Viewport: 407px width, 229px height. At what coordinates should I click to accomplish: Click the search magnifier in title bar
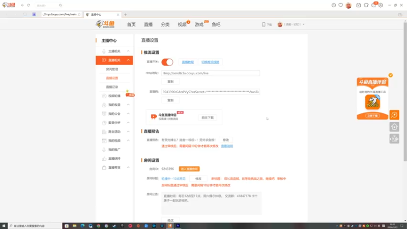pyautogui.click(x=60, y=5)
